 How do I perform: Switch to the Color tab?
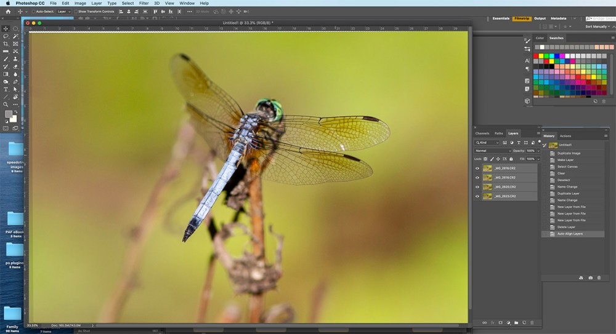(540, 38)
